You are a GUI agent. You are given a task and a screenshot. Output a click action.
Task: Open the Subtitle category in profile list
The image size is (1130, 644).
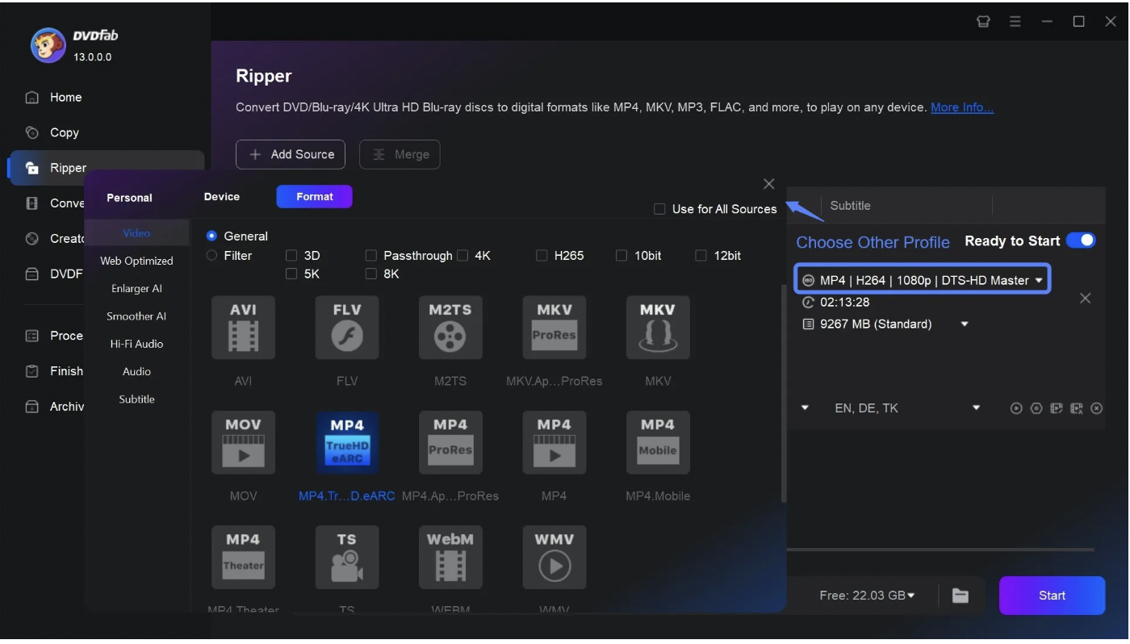[136, 399]
